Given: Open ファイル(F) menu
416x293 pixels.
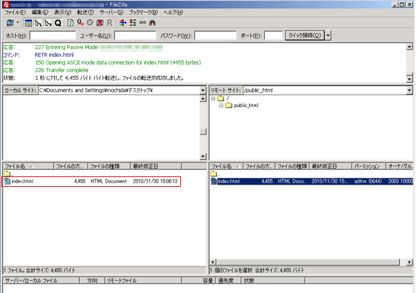Looking at the screenshot, I should (x=15, y=12).
